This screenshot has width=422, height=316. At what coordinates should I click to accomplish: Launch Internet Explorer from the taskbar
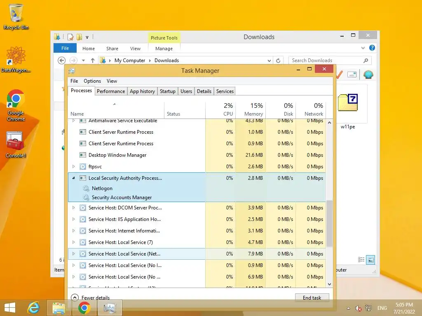click(x=33, y=308)
